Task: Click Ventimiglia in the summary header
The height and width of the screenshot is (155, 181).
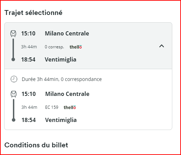Action: (61, 59)
